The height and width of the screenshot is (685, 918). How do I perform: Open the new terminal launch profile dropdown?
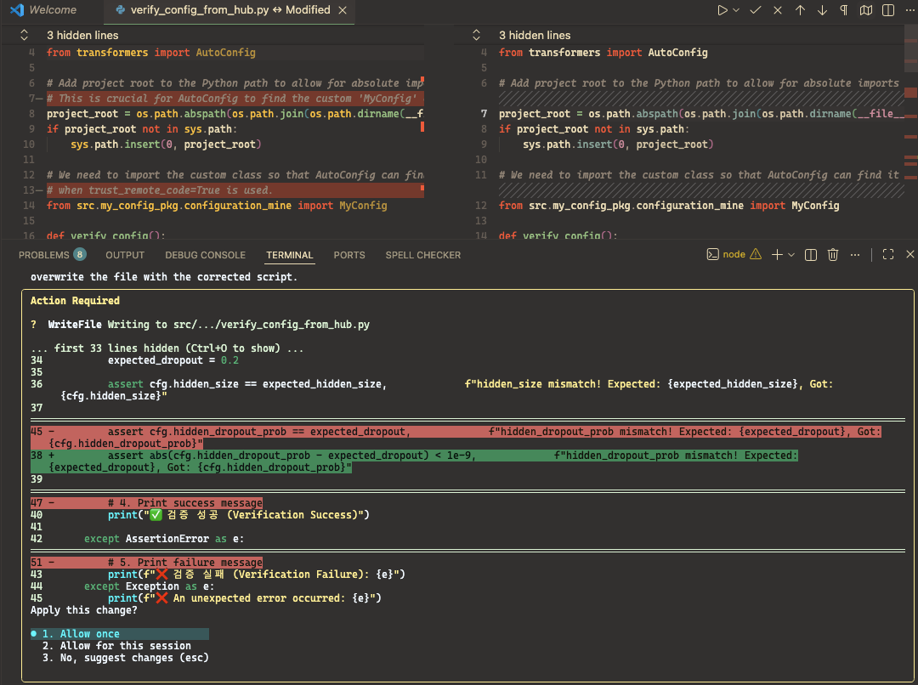791,254
